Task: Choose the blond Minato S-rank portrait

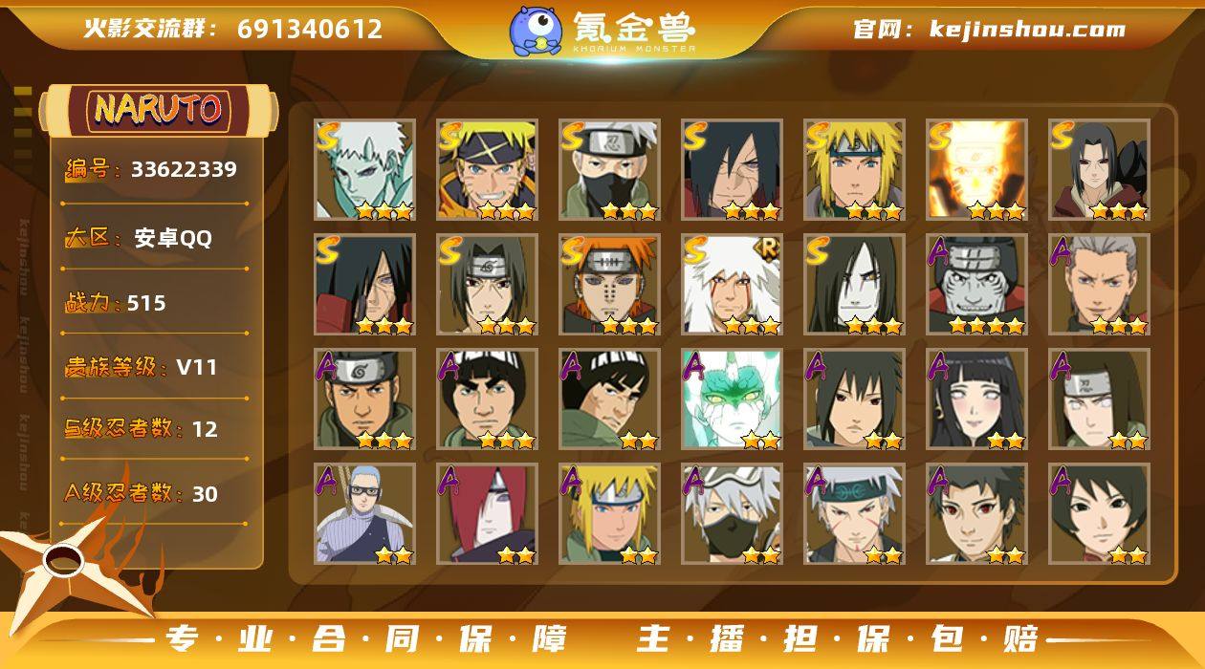Action: pyautogui.click(x=855, y=169)
